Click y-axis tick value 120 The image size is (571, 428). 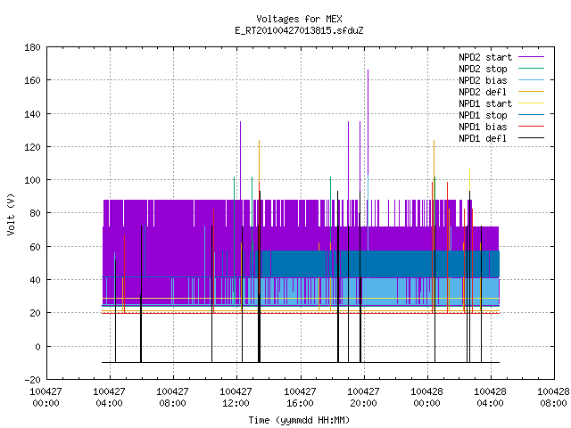coord(32,146)
